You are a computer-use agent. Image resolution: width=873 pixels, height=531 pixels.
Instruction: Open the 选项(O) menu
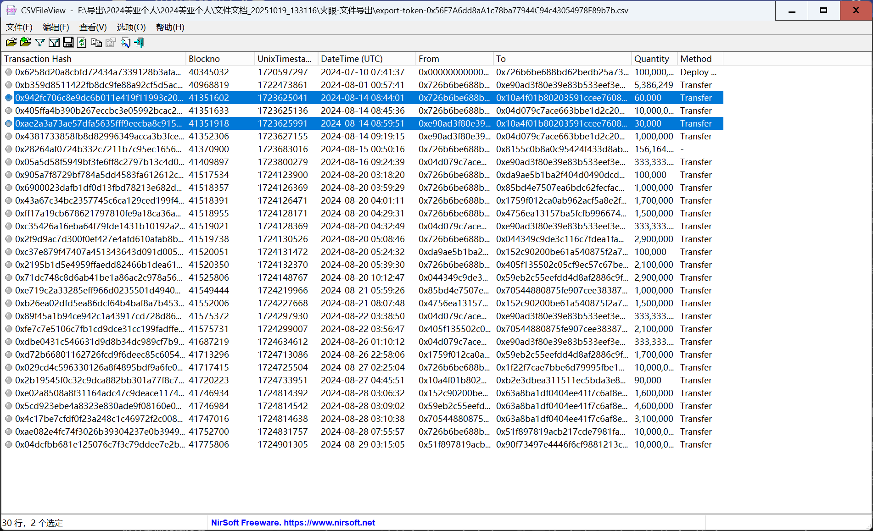coord(131,28)
